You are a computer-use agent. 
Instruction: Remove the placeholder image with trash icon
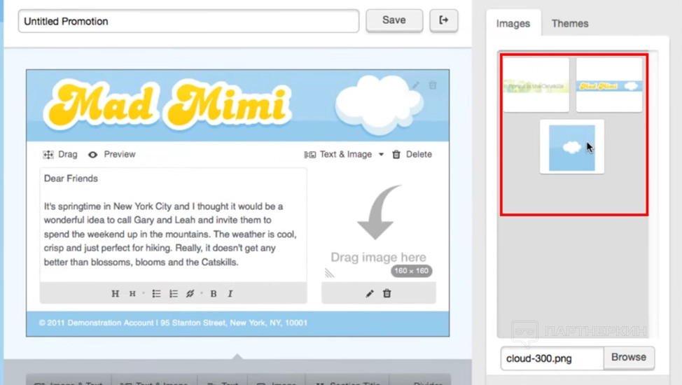point(387,293)
